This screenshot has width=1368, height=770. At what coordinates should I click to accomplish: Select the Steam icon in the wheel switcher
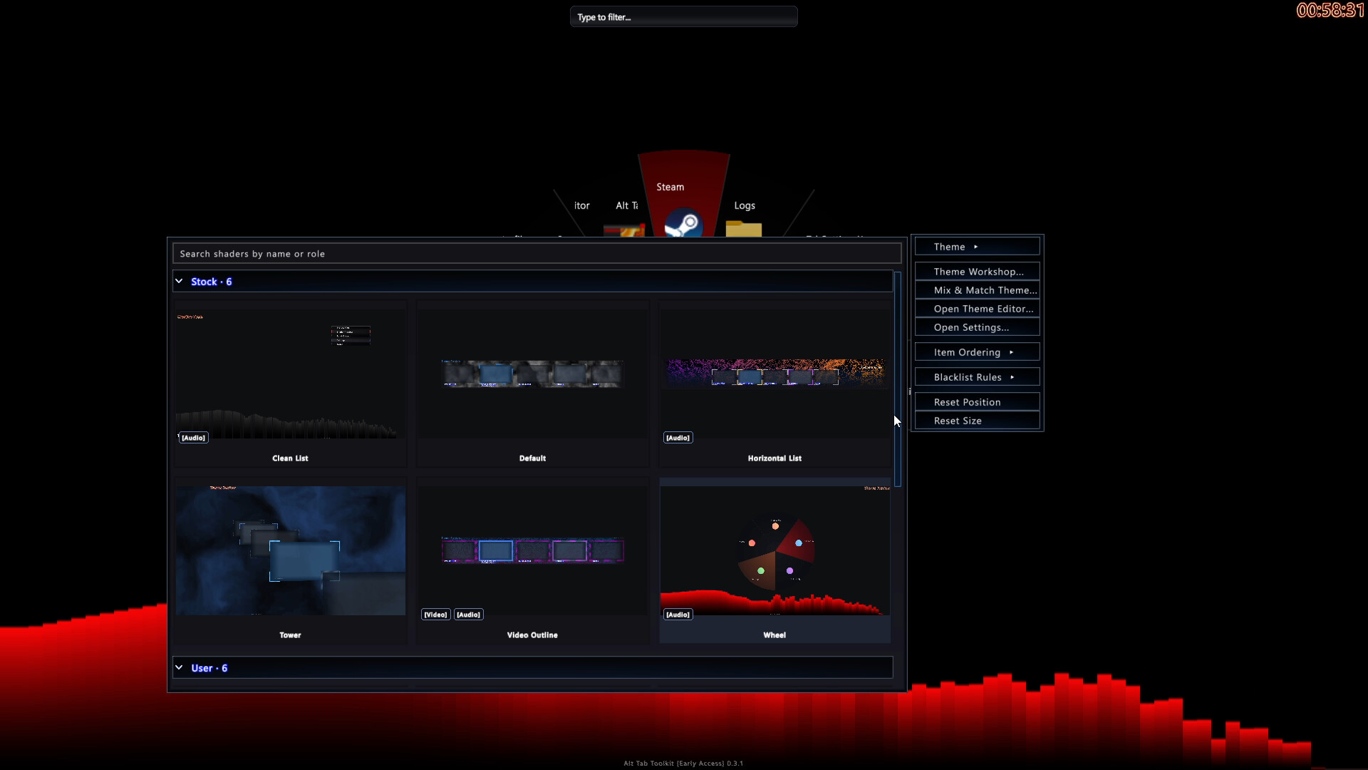click(x=683, y=224)
